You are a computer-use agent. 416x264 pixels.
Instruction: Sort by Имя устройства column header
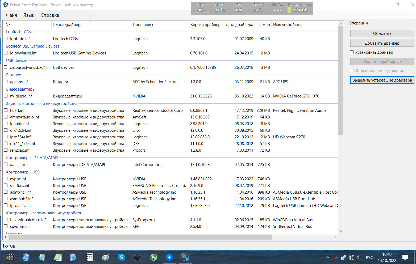305,25
